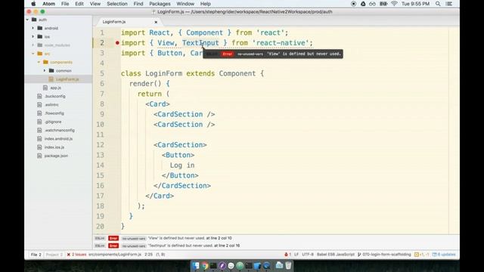Open Finder from the Dock

click(196, 265)
